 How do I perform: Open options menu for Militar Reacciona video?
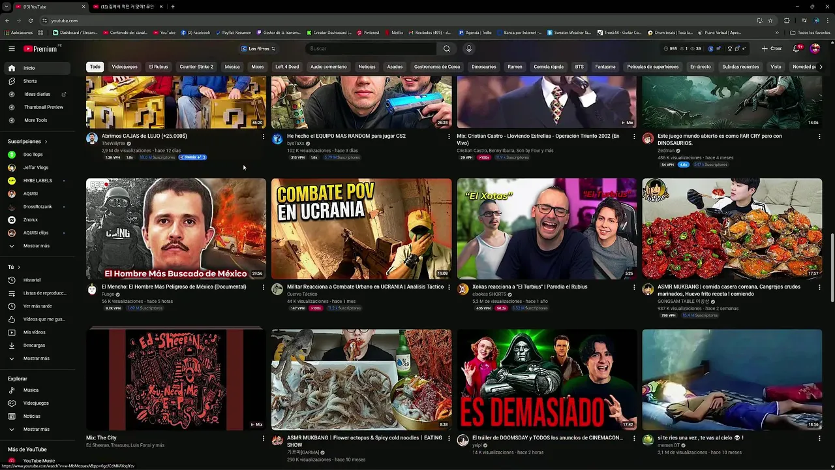pos(449,287)
